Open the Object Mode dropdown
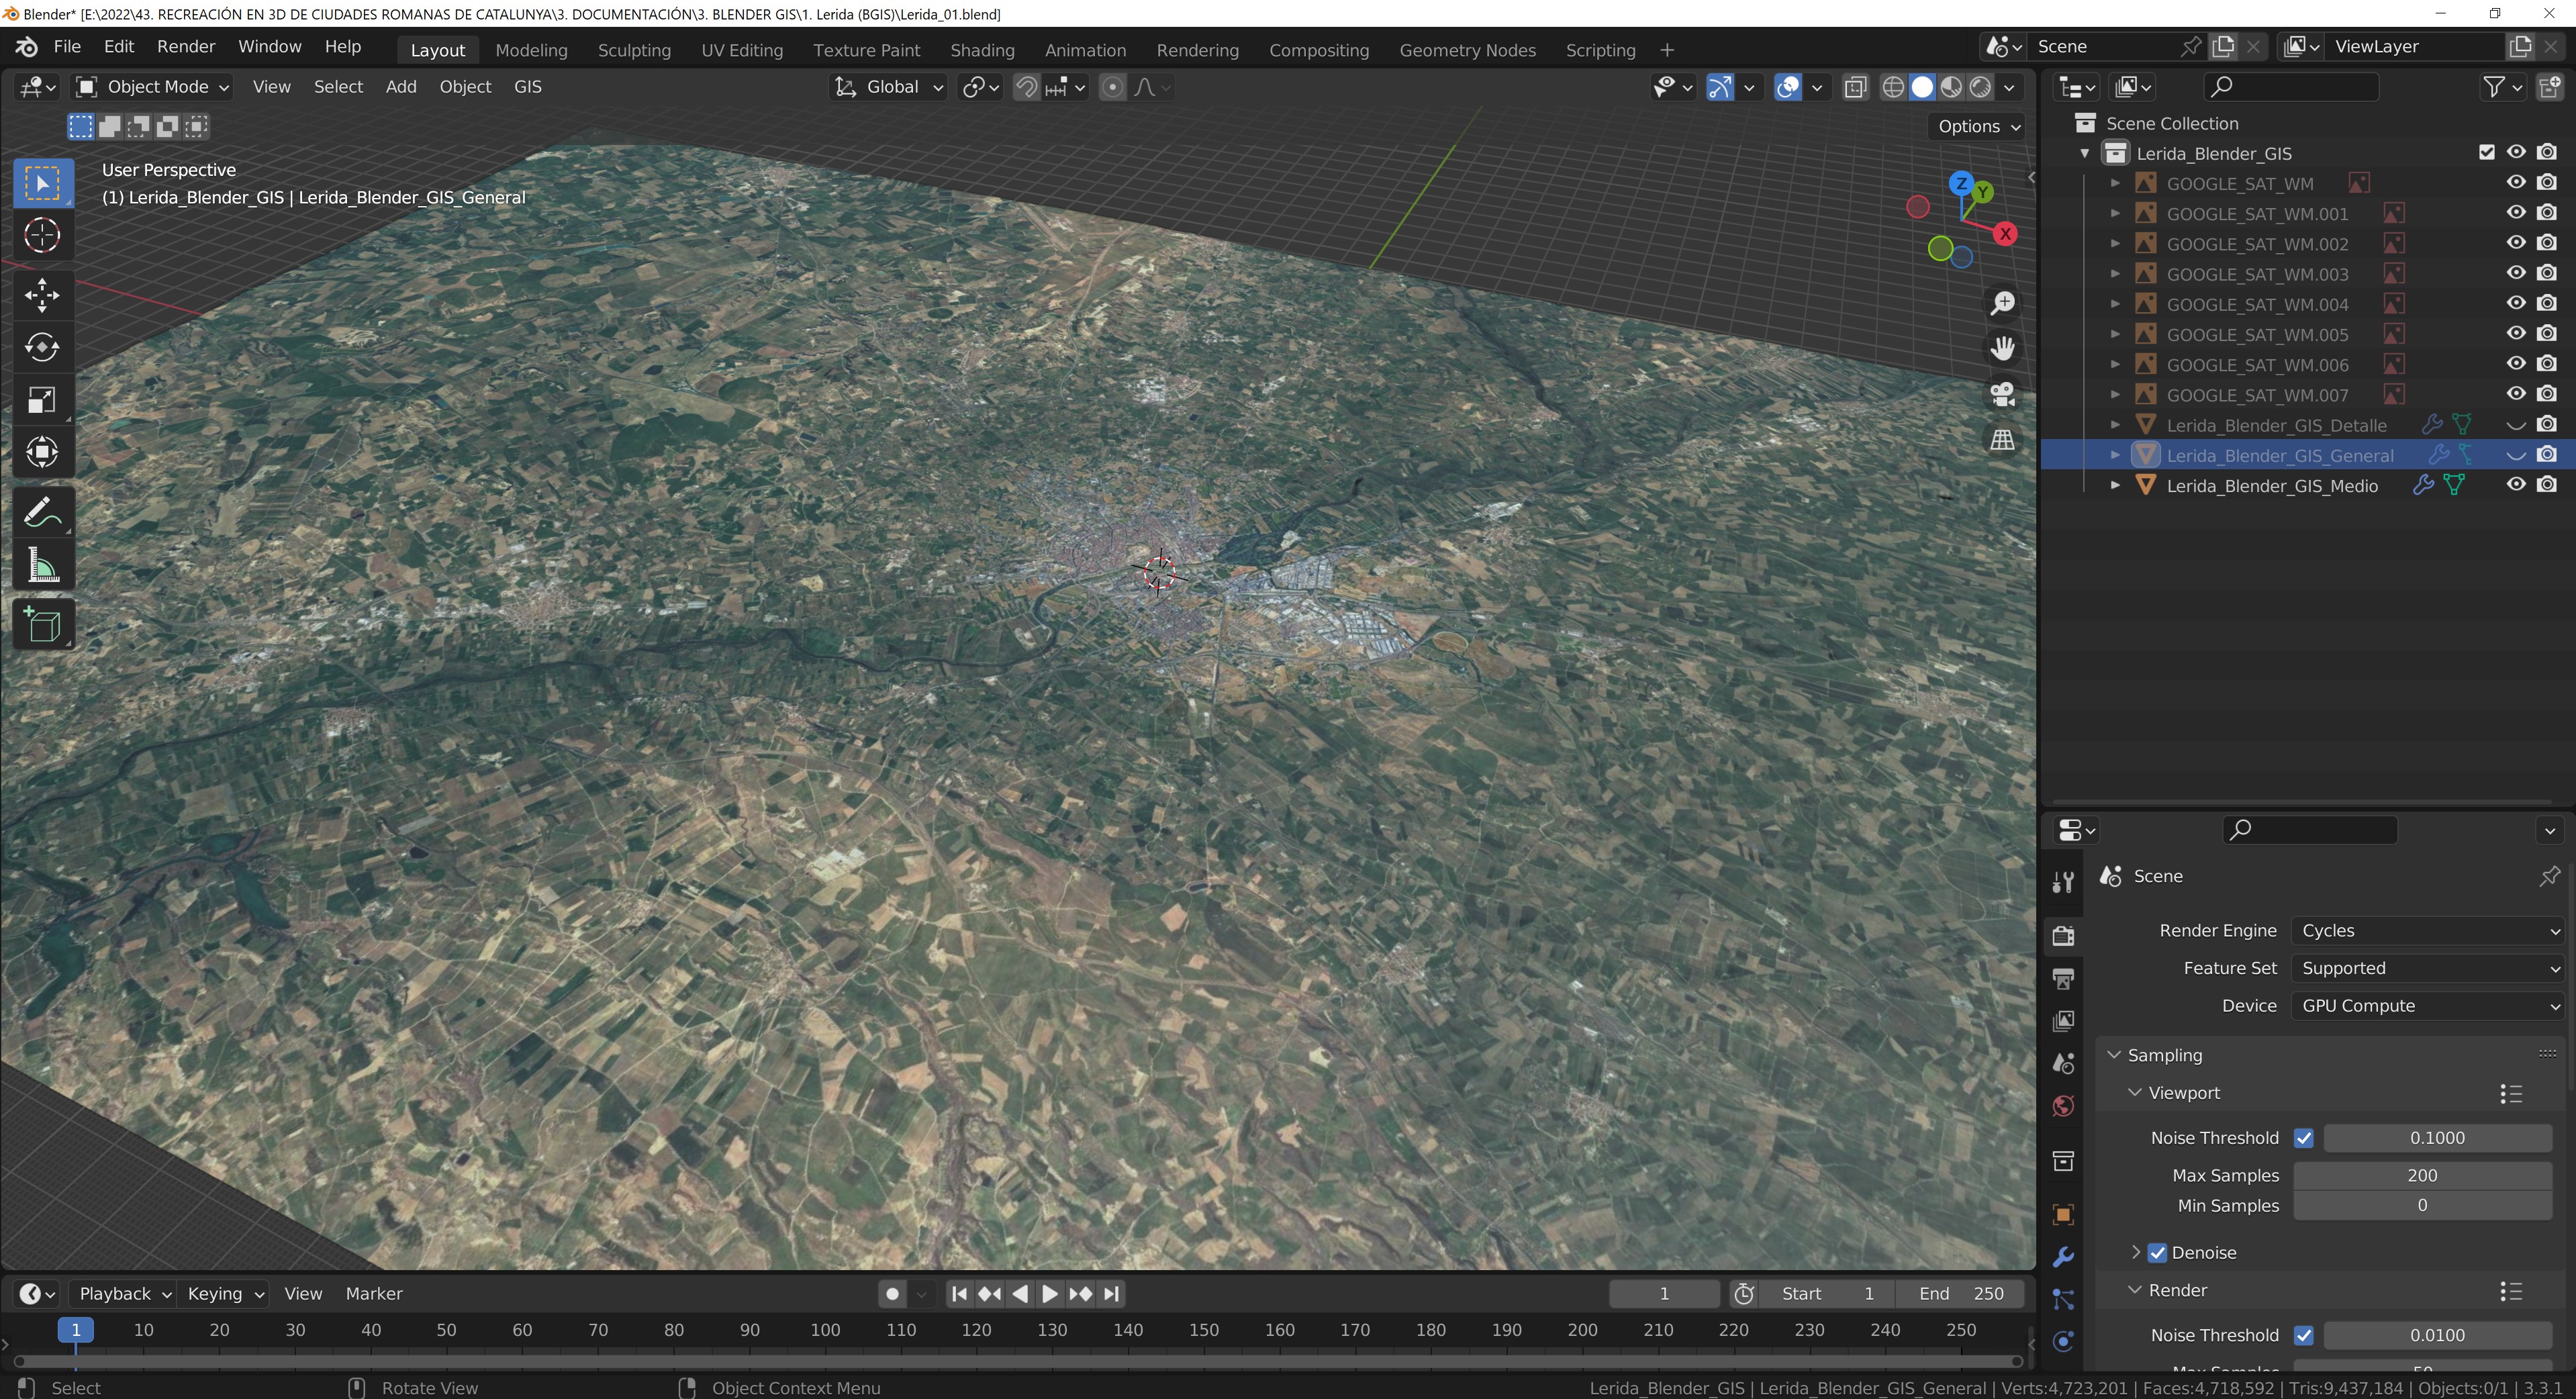 coord(154,87)
